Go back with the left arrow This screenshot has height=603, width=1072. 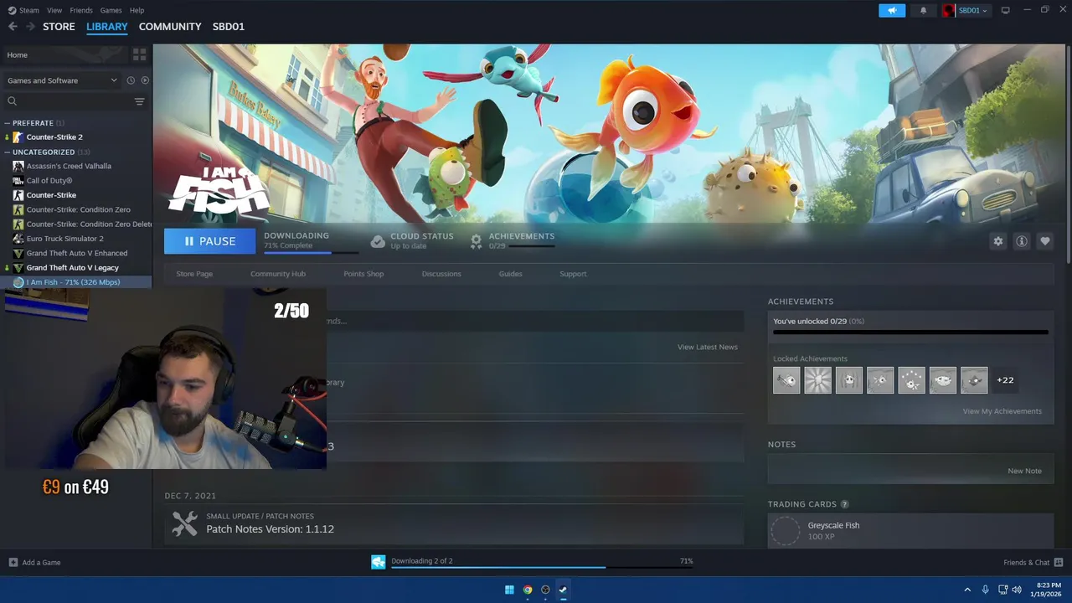13,27
